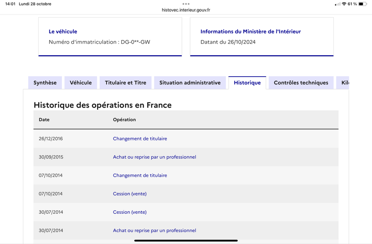Open the Synthèse tab
This screenshot has height=244, width=372.
click(45, 83)
